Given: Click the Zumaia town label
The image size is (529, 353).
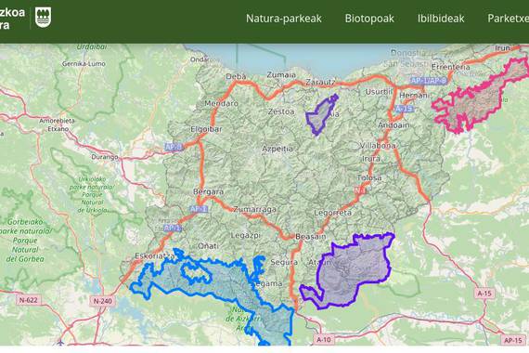Looking at the screenshot, I should 281,74.
